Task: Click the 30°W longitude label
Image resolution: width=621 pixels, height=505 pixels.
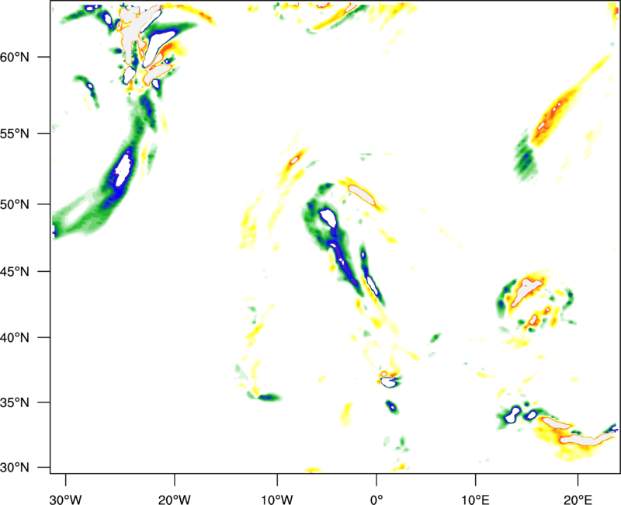Action: coord(66,500)
